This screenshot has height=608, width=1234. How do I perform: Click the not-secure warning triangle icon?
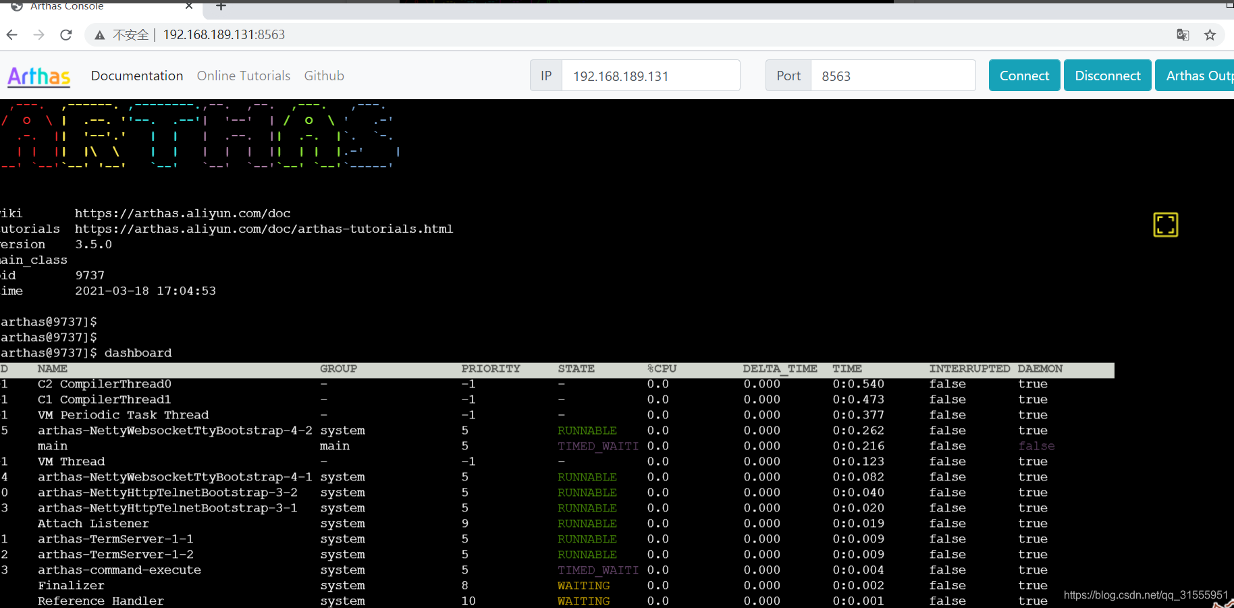[x=100, y=35]
